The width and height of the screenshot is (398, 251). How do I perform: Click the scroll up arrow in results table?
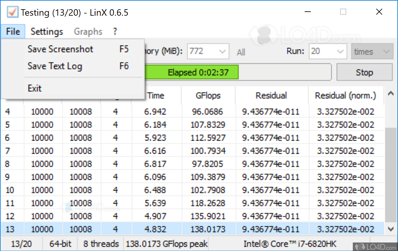click(391, 94)
